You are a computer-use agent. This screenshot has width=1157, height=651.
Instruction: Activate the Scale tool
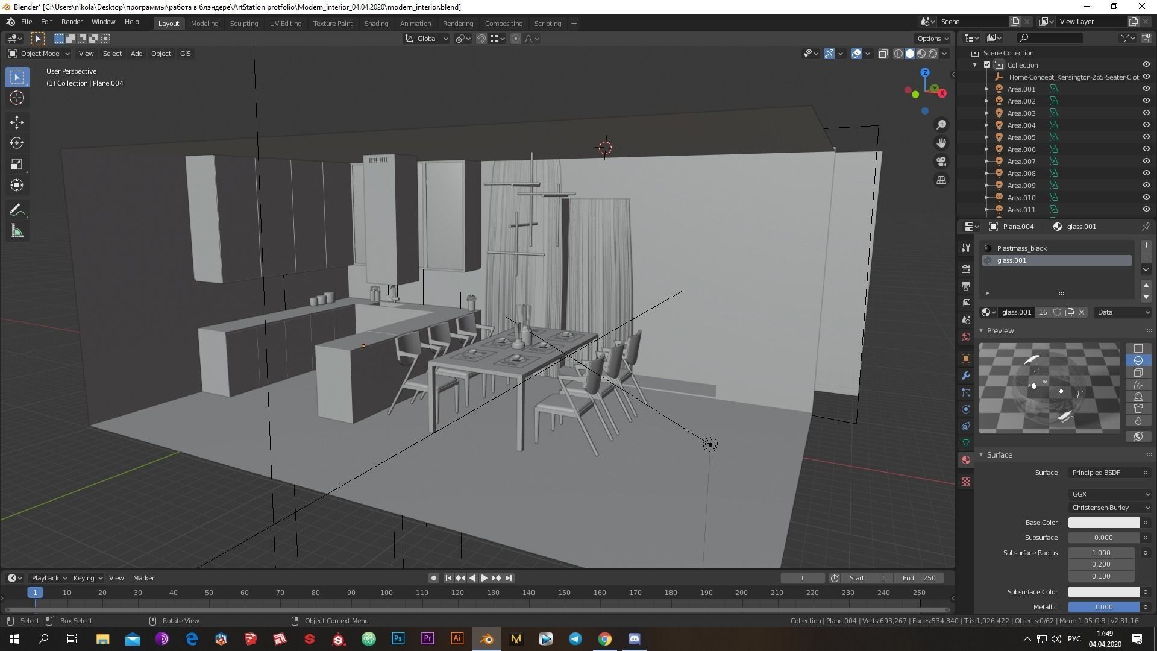pyautogui.click(x=17, y=165)
